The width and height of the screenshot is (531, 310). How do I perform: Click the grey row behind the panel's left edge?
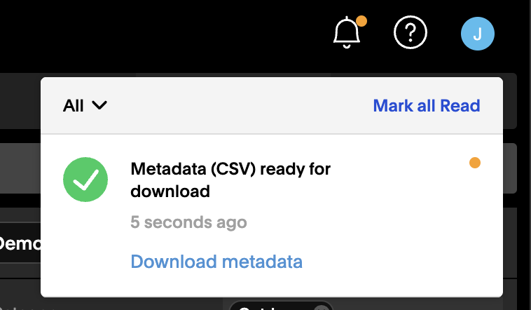(20, 168)
